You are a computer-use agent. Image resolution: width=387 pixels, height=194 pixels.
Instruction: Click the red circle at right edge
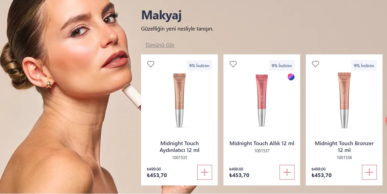point(386,120)
